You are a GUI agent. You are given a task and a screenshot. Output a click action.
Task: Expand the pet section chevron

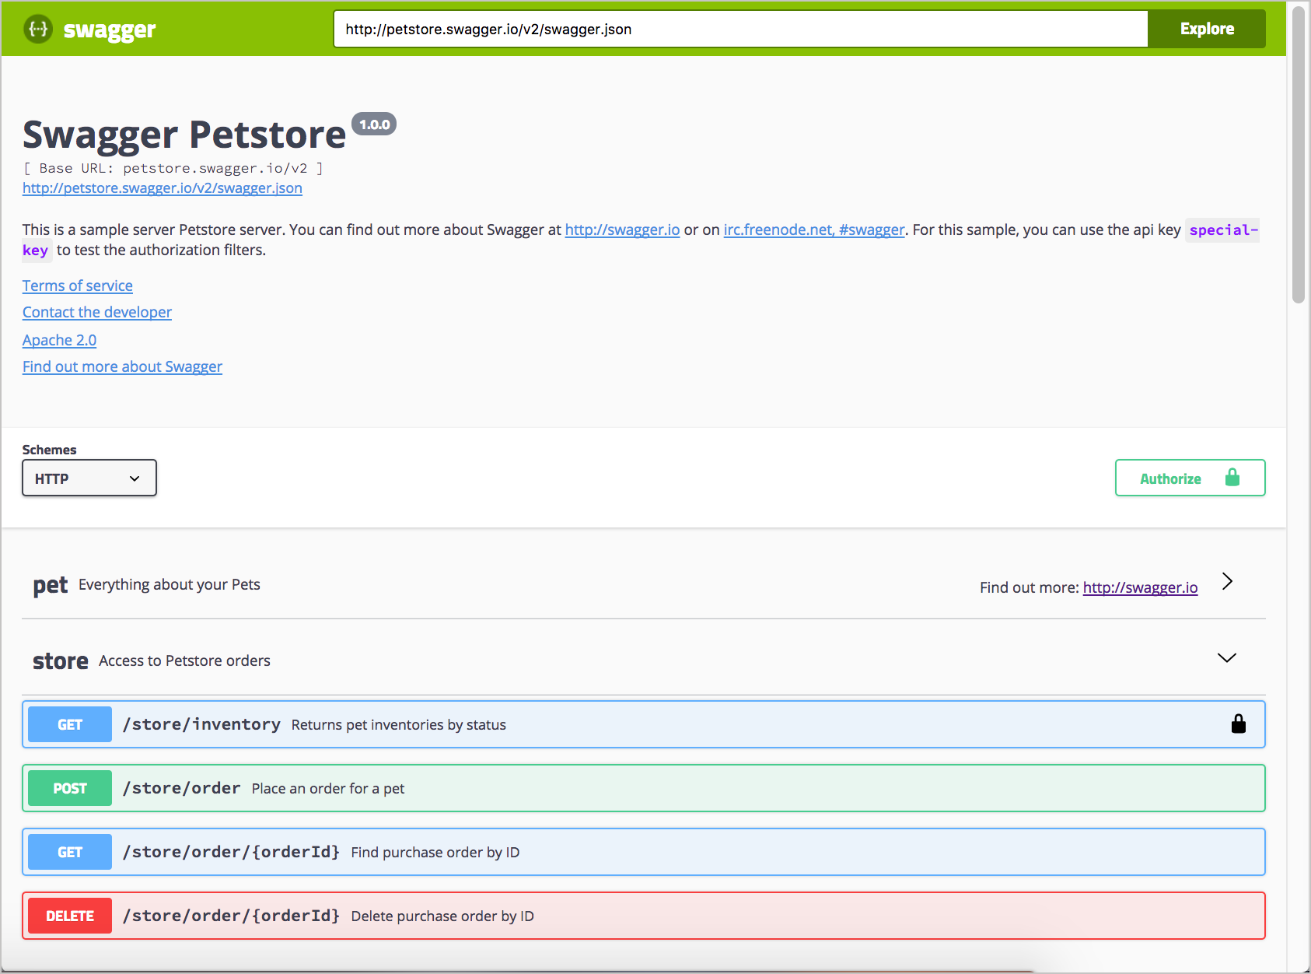(x=1227, y=582)
